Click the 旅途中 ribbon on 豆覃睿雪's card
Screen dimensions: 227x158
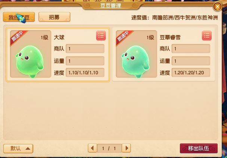click(x=124, y=37)
